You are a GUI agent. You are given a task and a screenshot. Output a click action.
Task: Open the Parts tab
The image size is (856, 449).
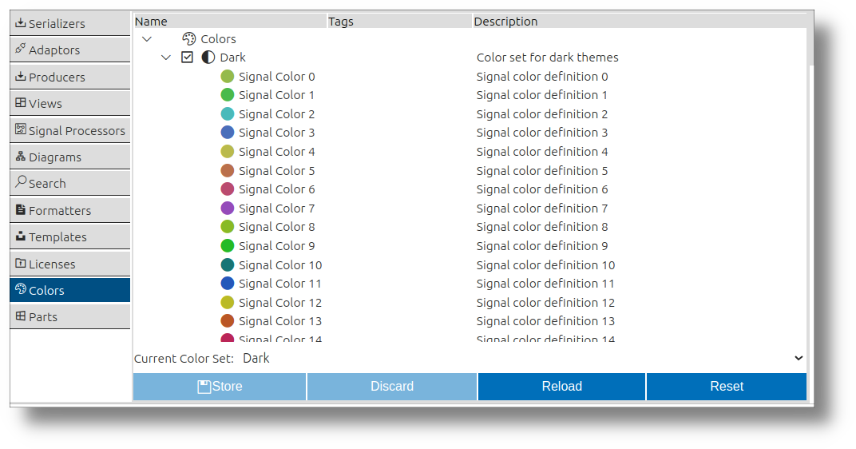click(x=70, y=317)
